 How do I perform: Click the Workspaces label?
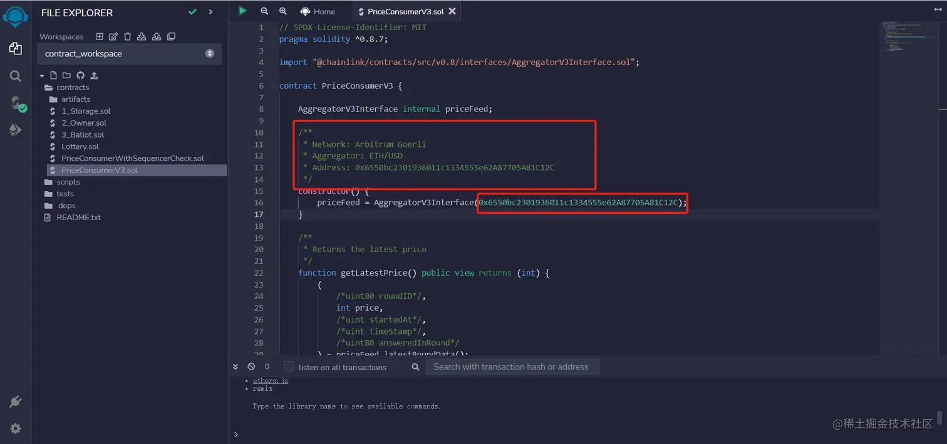[x=61, y=37]
